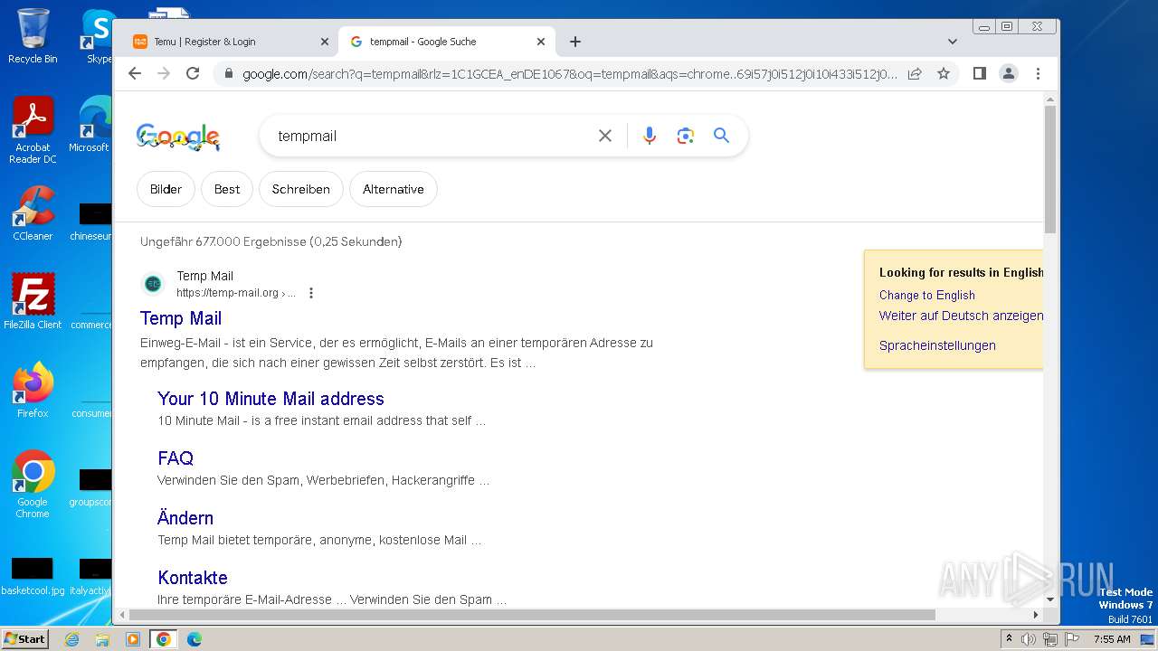Open Internet Explorer in taskbar

(x=71, y=639)
